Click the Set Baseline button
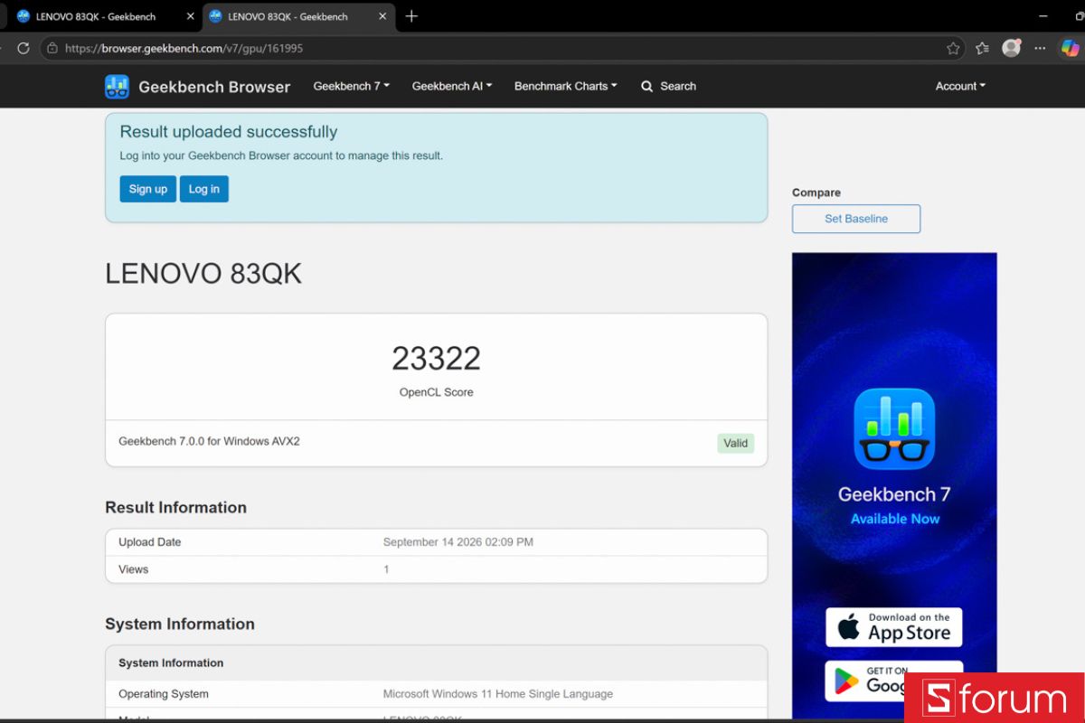 856,219
